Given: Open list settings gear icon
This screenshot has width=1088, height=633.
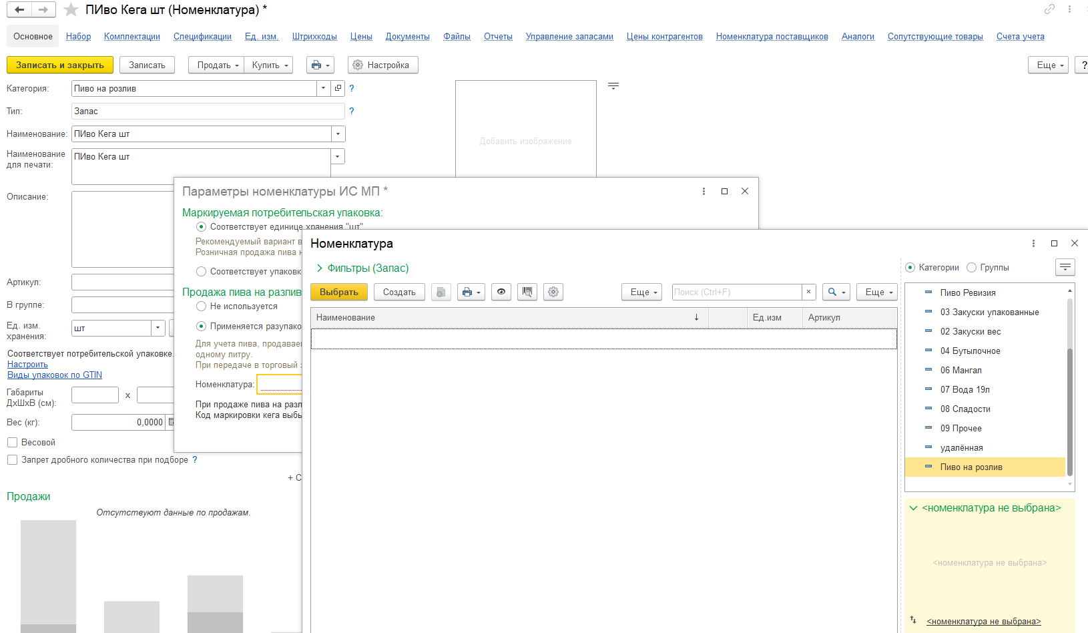Looking at the screenshot, I should click(553, 292).
